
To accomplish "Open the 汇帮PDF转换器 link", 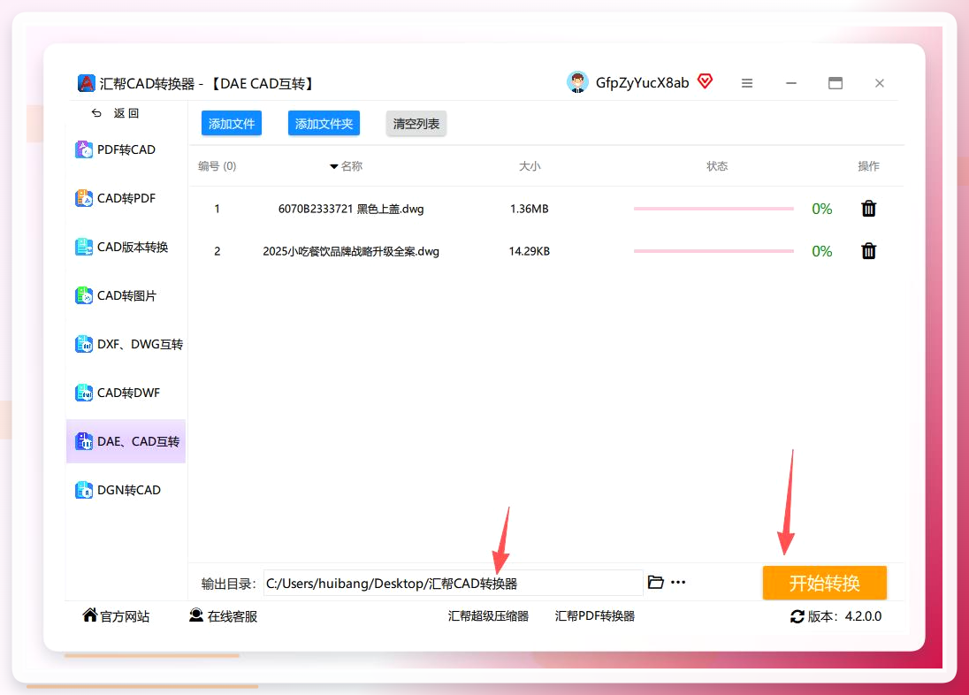I will coord(594,615).
